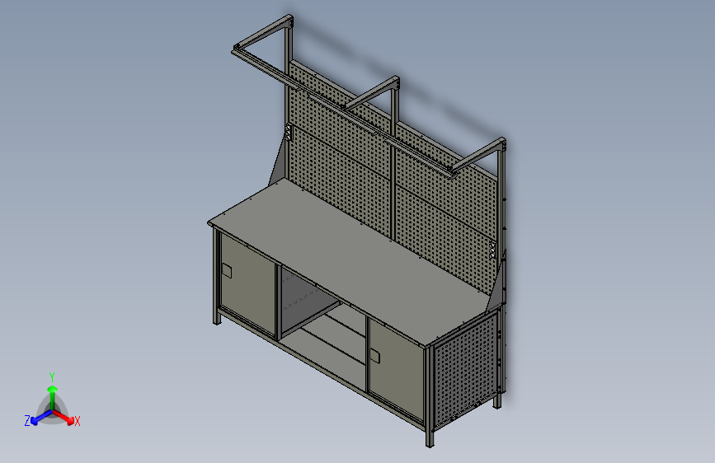
Task: Select the front right leg of the workbench
Action: tap(430, 396)
